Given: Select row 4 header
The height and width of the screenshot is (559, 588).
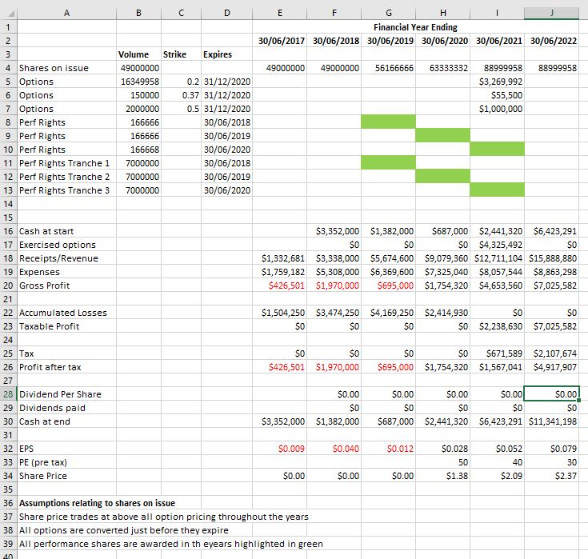Looking at the screenshot, I should pyautogui.click(x=8, y=68).
